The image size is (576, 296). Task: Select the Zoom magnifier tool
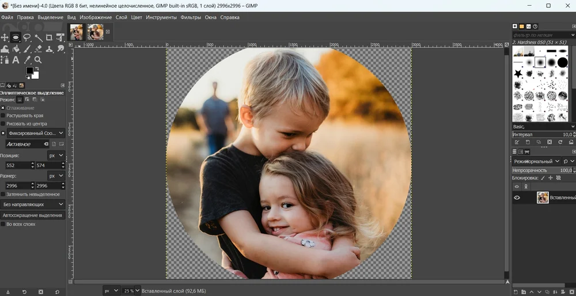click(38, 60)
